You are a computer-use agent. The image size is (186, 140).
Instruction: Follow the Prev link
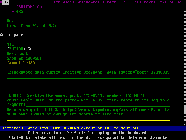[25, 25]
